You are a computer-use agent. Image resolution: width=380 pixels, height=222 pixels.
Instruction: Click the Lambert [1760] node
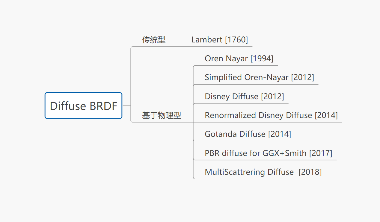pyautogui.click(x=220, y=40)
